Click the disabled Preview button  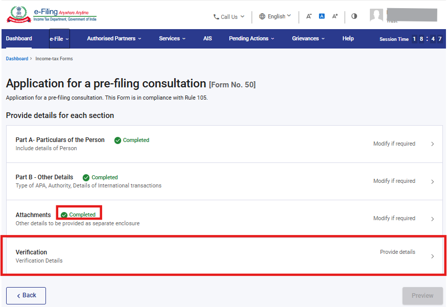[x=422, y=296]
